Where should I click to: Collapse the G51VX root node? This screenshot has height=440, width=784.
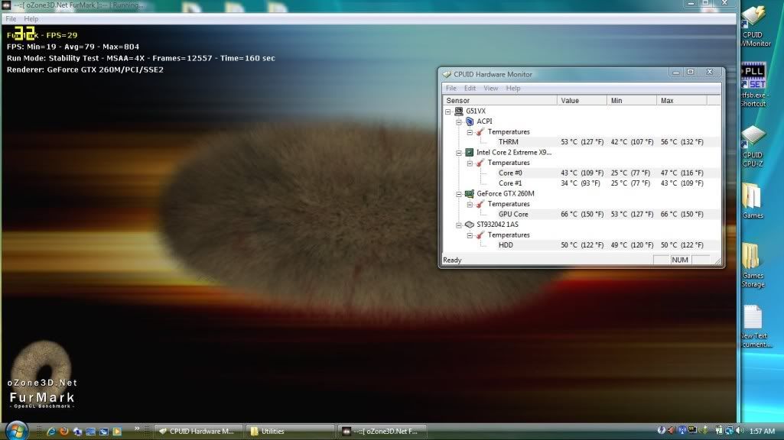pyautogui.click(x=448, y=112)
